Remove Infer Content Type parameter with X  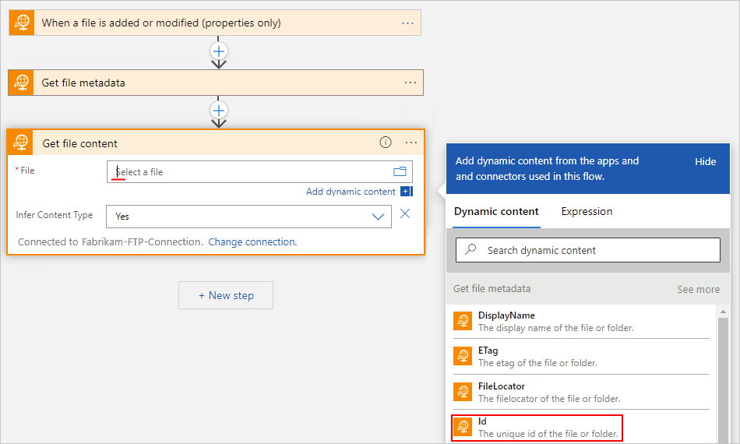(x=405, y=214)
